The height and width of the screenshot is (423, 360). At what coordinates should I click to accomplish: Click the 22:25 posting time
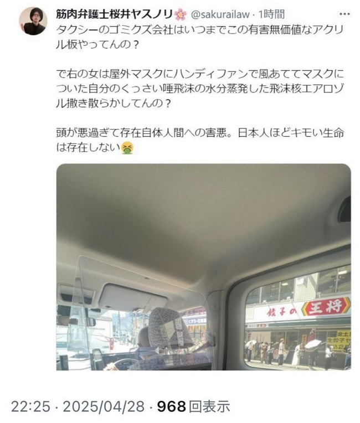point(30,406)
